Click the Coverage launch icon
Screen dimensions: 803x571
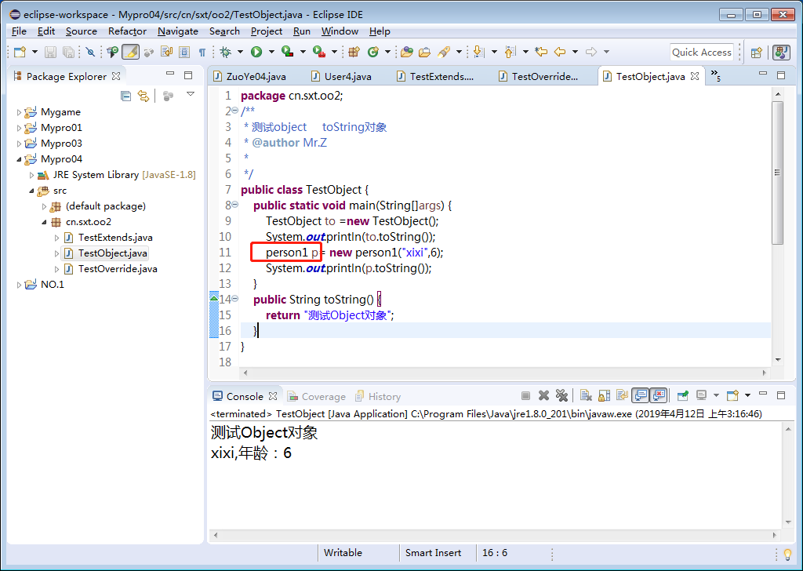click(x=288, y=52)
